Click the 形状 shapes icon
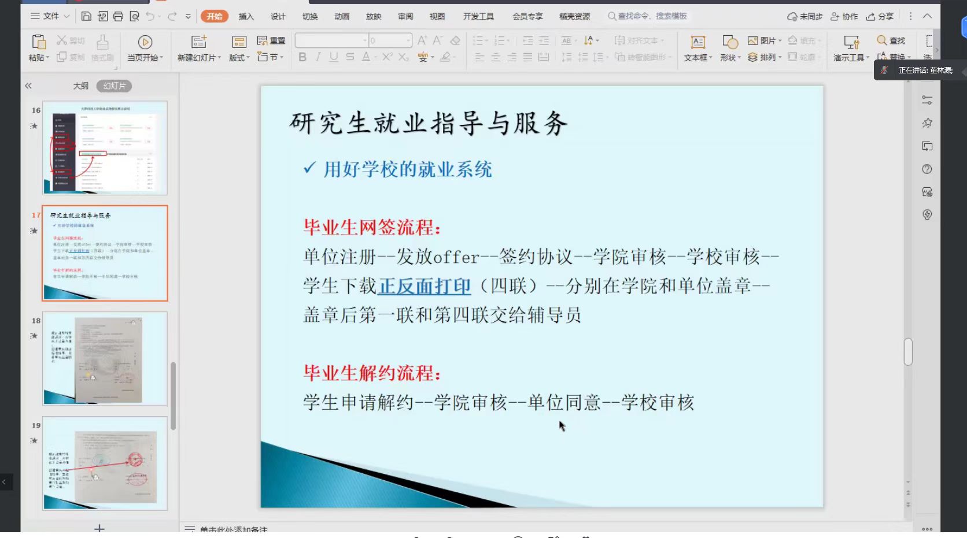The image size is (967, 538). point(730,42)
